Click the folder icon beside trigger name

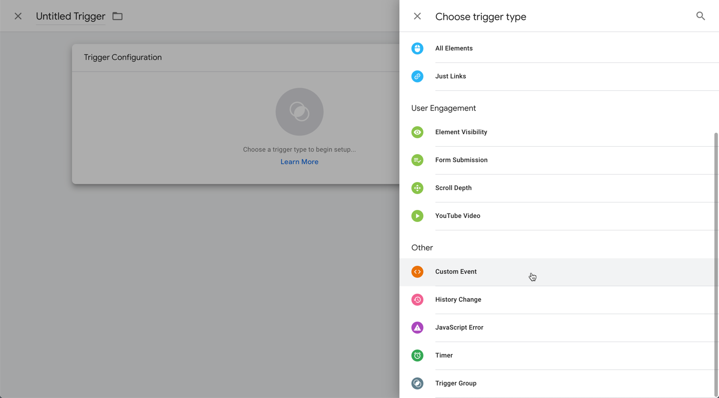click(x=117, y=16)
